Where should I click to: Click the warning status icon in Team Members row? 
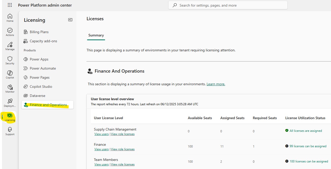click(x=287, y=161)
